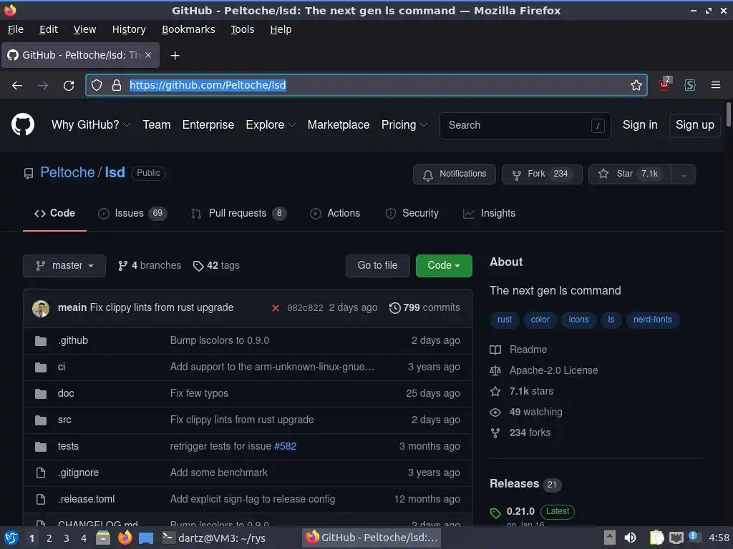
Task: Click the taskbar show desktop icon
Action: [x=146, y=538]
